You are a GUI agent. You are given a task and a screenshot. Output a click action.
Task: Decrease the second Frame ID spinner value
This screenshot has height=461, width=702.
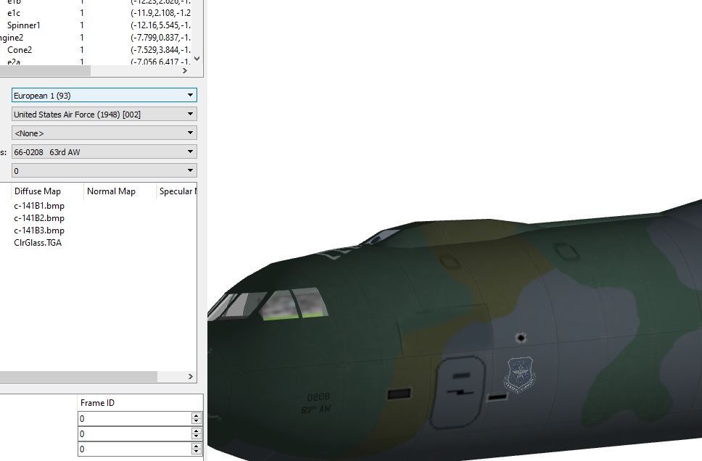(196, 436)
